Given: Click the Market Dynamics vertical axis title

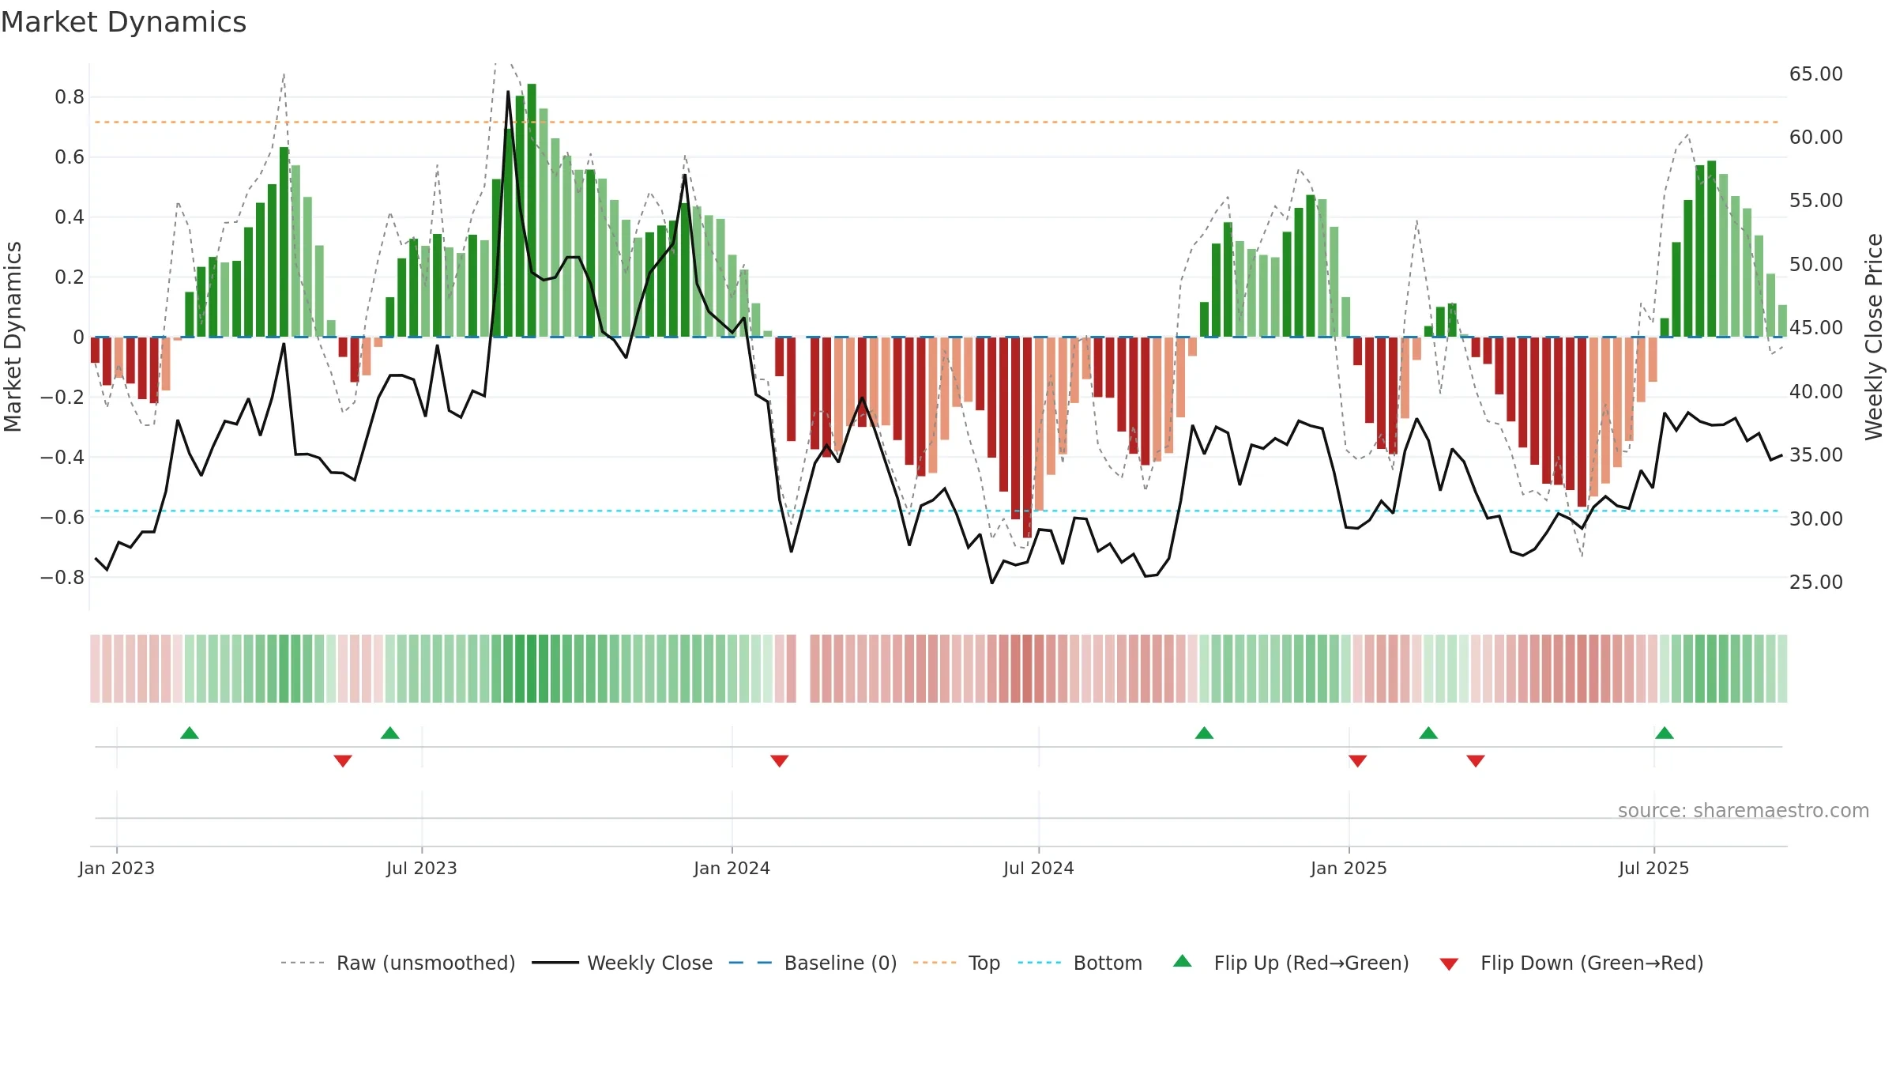Looking at the screenshot, I should (x=13, y=337).
